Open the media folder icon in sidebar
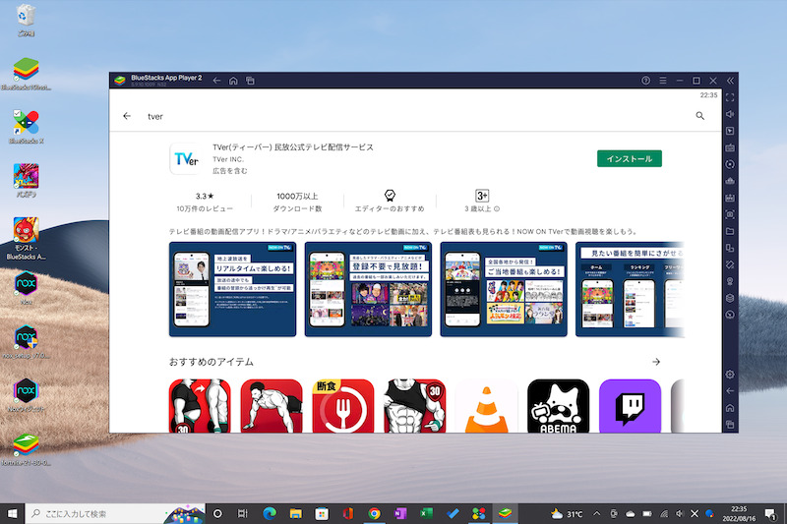Image resolution: width=787 pixels, height=524 pixels. 730,231
